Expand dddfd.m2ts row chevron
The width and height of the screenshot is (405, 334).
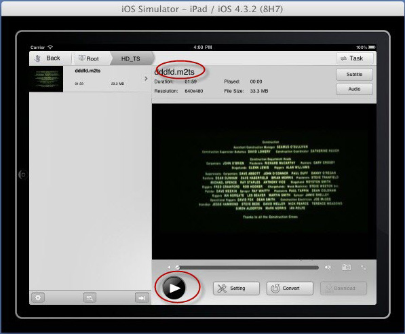pos(146,79)
